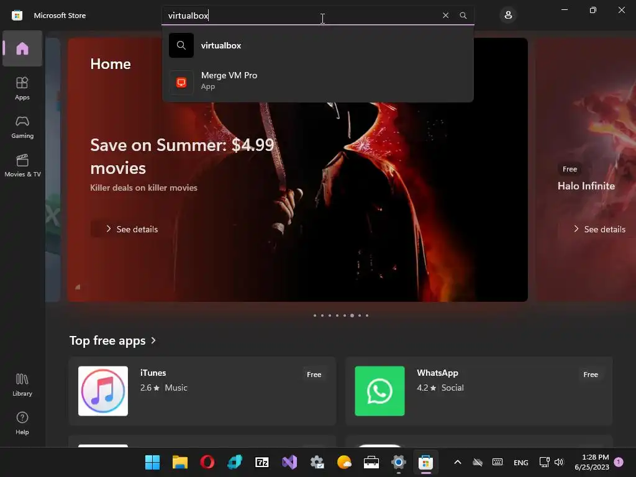Open the user account profile icon
The height and width of the screenshot is (477, 636).
[508, 16]
